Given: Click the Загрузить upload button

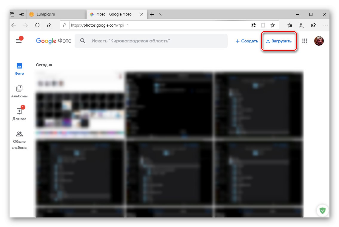Looking at the screenshot, I should [x=279, y=41].
